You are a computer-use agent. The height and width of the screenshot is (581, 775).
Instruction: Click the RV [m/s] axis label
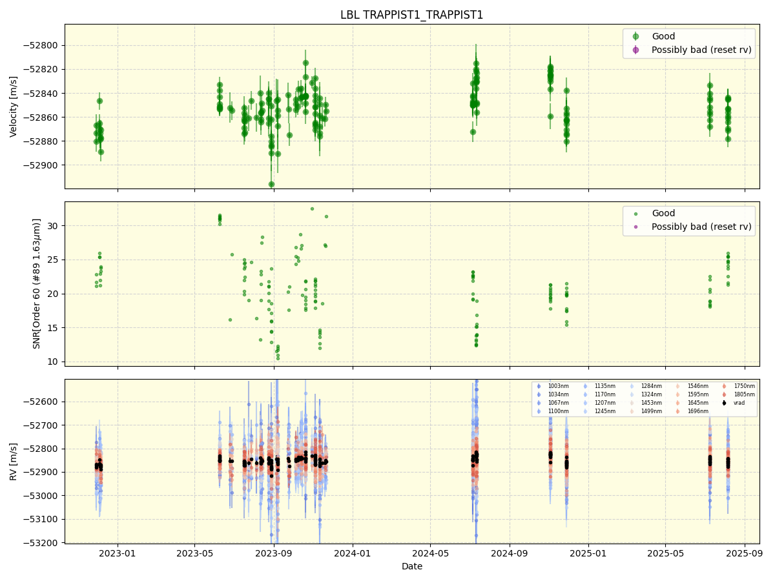tap(14, 461)
